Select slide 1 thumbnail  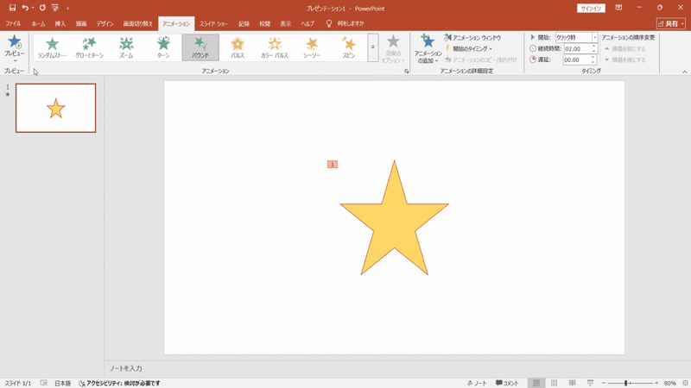tap(56, 109)
